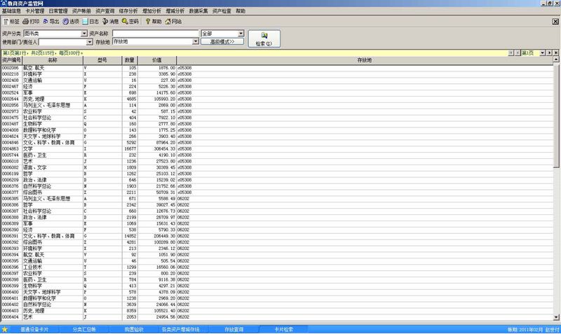Image resolution: width=561 pixels, height=334 pixels.
Task: Click the 检索 search button
Action: coord(264,39)
